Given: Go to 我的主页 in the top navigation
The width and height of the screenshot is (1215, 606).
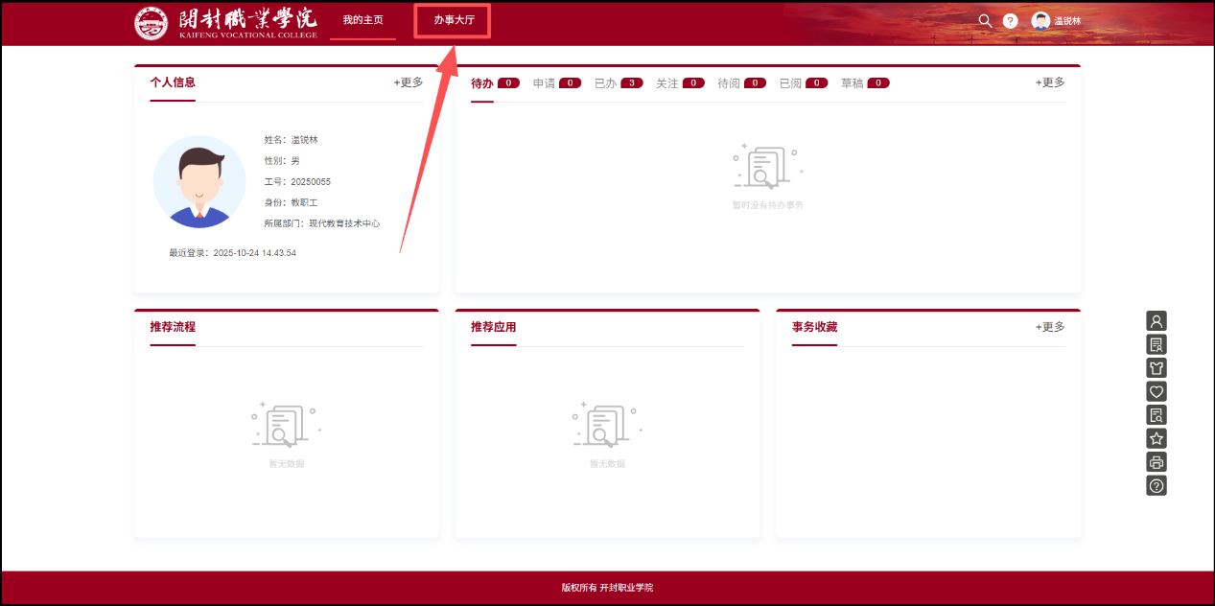Looking at the screenshot, I should click(x=362, y=20).
